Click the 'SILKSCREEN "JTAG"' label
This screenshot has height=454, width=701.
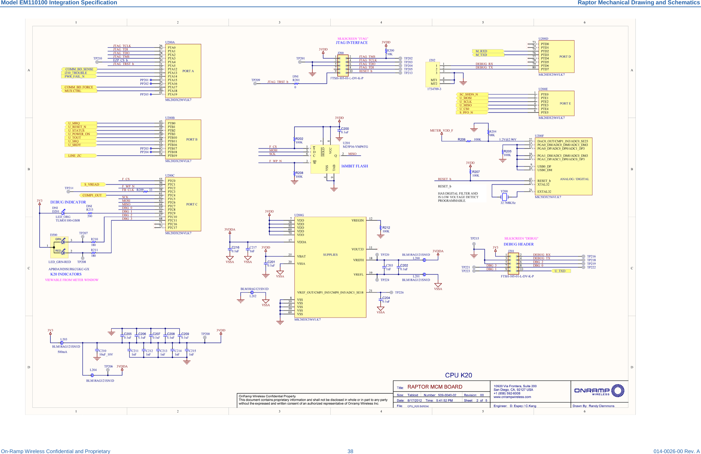[x=353, y=39]
